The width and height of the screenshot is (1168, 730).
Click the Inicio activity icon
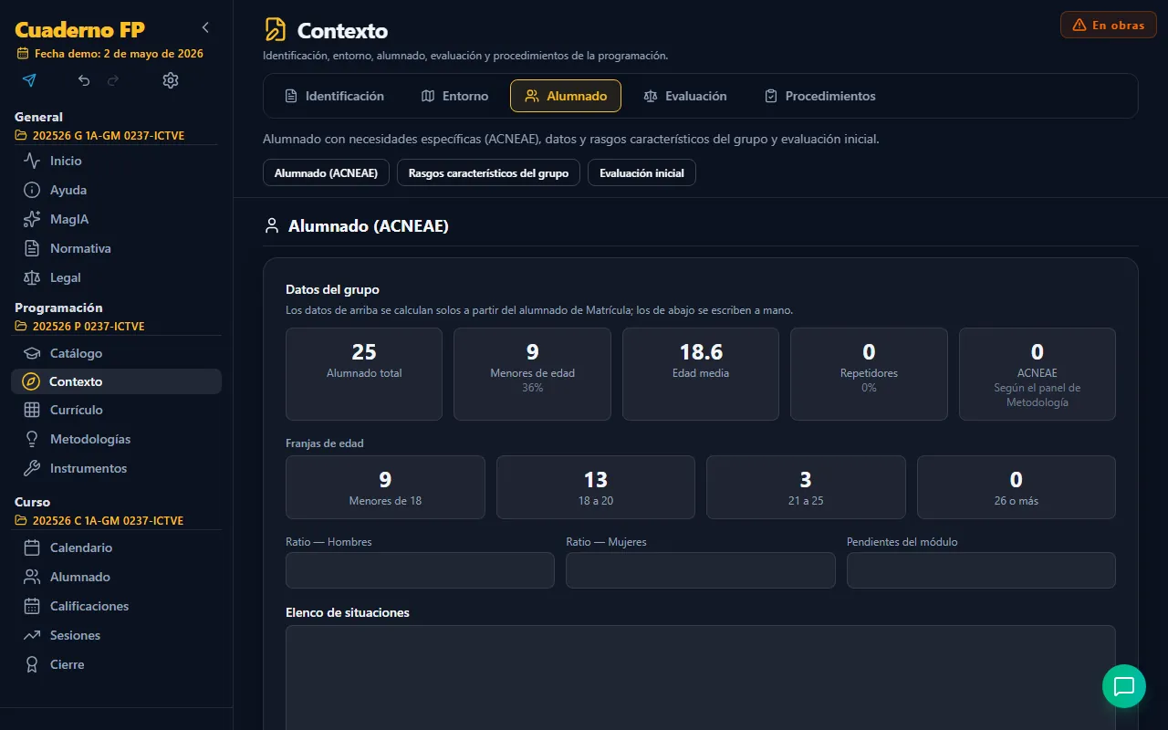tap(32, 161)
